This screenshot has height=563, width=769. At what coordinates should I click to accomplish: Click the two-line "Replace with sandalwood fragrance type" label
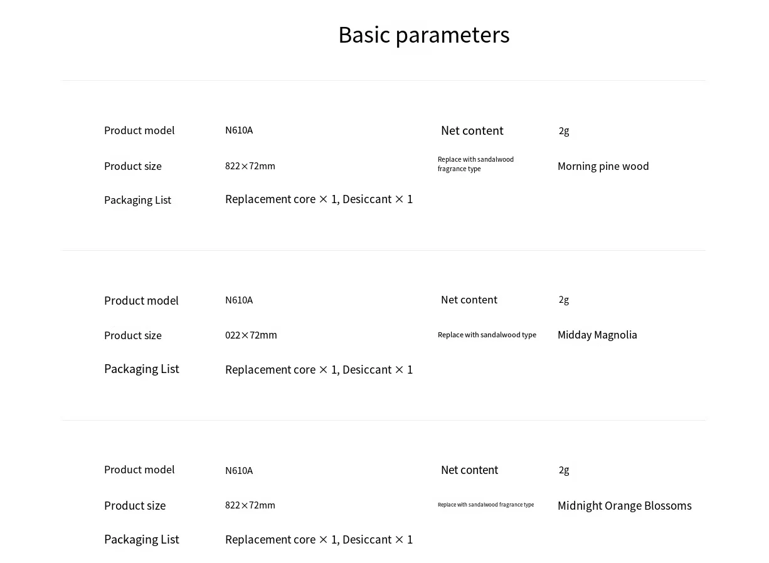pyautogui.click(x=475, y=164)
